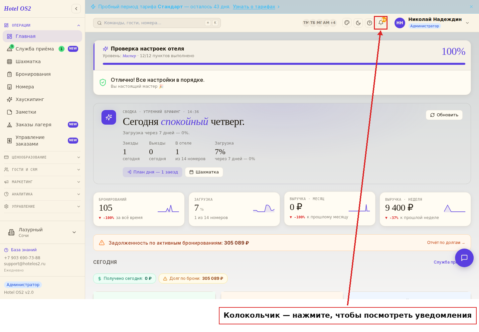Click the Администратор badge under user name
This screenshot has height=332, width=479.
pyautogui.click(x=424, y=26)
